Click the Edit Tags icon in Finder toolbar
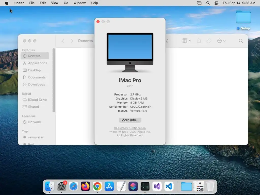 [x=209, y=41]
